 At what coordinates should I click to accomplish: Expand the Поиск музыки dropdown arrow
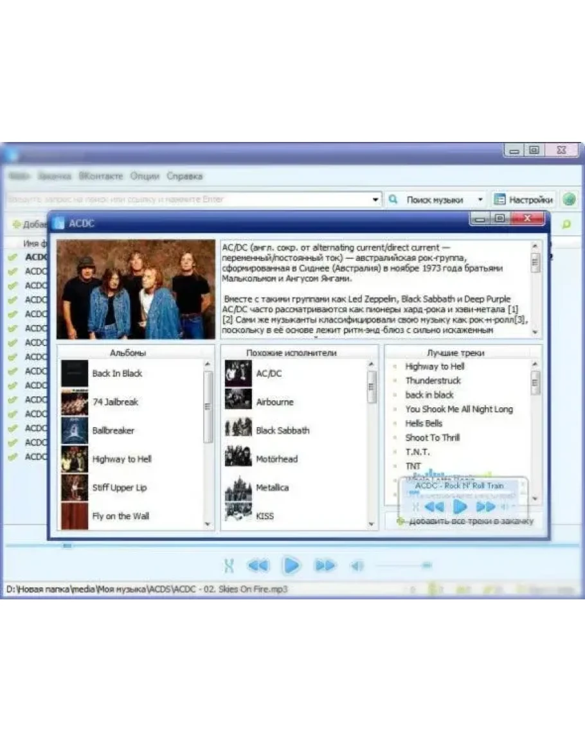[480, 200]
